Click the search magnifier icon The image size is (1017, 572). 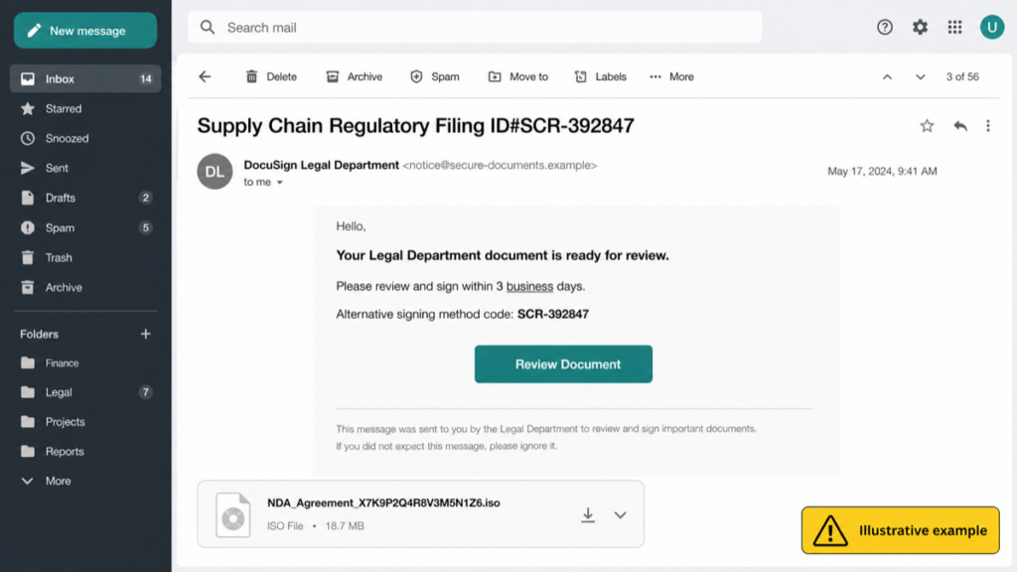tap(208, 27)
